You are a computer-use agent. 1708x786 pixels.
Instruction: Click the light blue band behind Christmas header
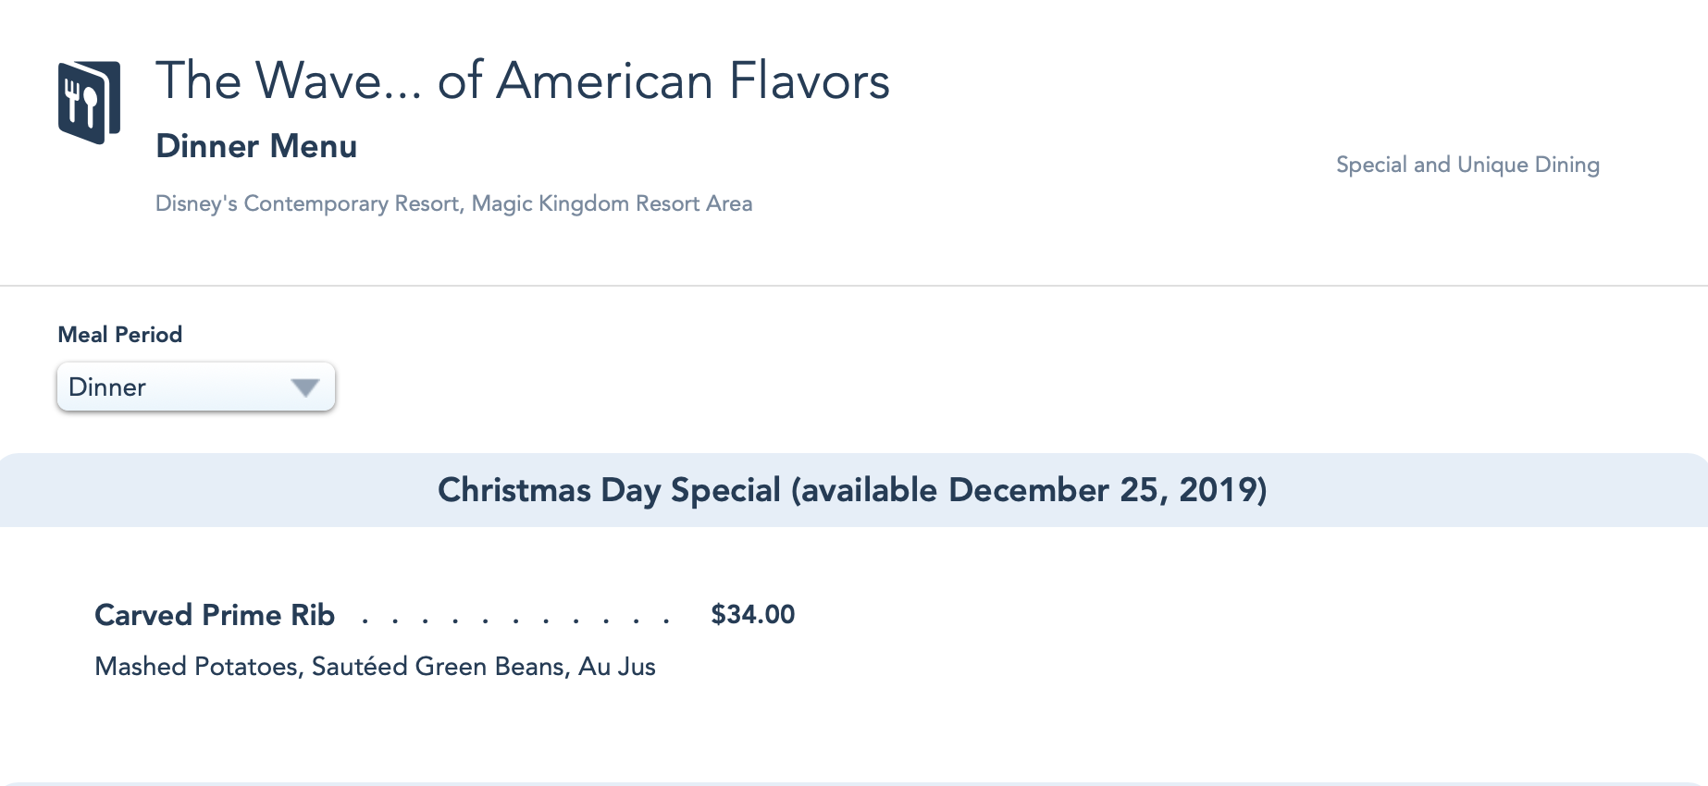185,490
